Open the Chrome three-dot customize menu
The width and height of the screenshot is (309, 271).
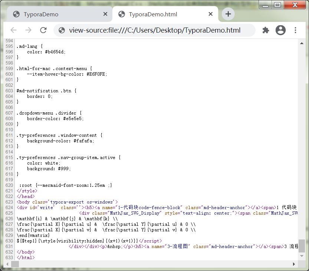coord(296,30)
